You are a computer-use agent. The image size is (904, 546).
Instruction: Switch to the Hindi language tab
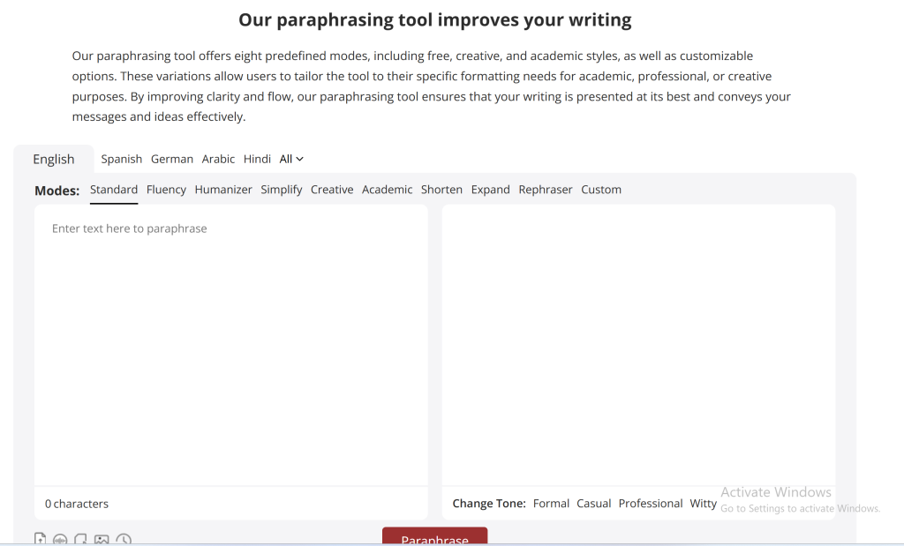click(x=257, y=159)
